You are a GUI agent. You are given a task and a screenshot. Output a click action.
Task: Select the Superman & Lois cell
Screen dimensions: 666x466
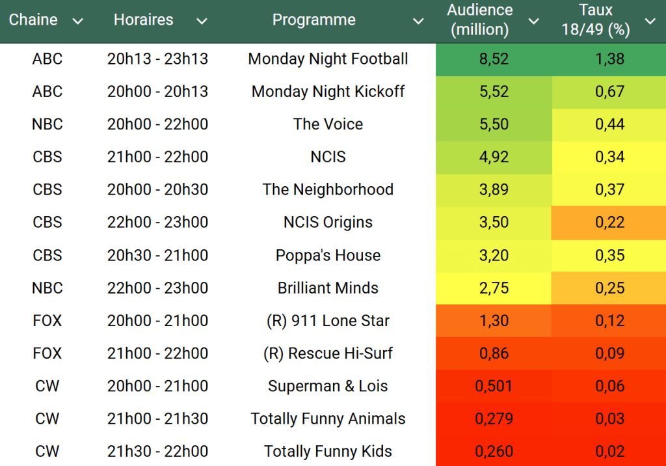point(328,386)
